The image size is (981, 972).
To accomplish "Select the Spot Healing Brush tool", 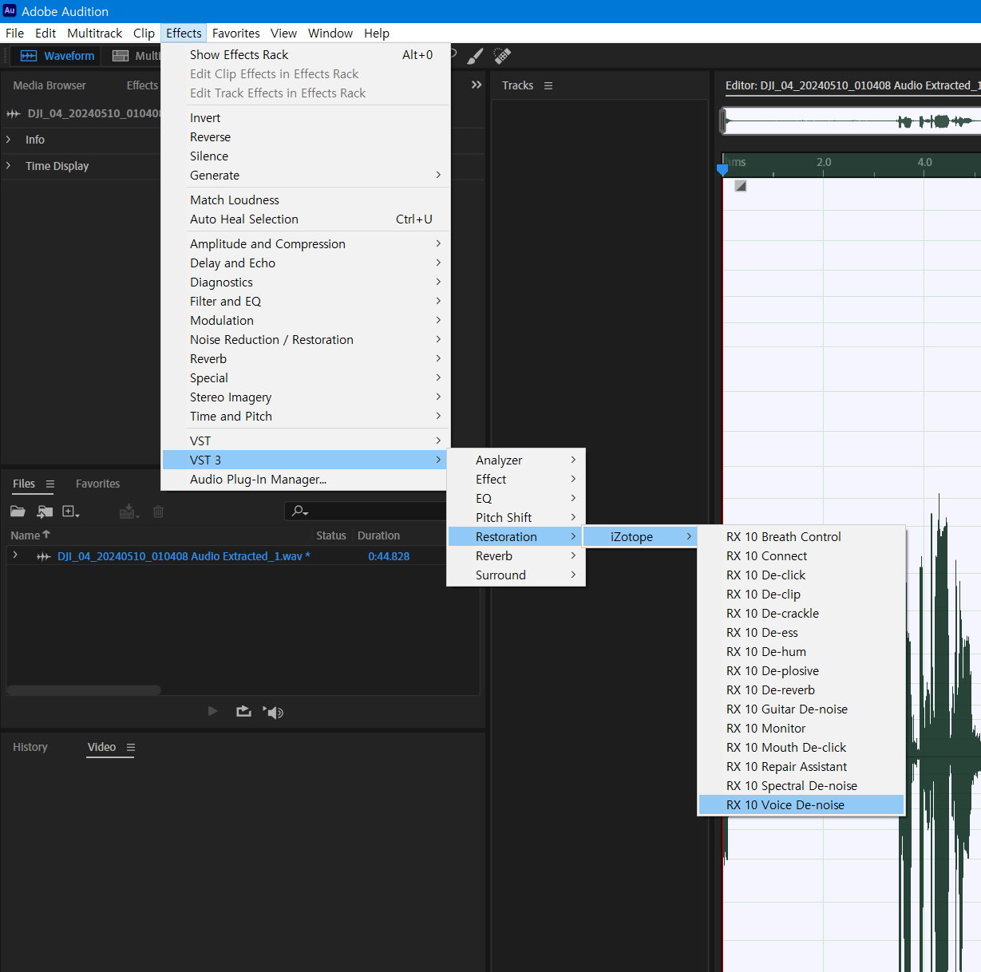I will point(502,56).
